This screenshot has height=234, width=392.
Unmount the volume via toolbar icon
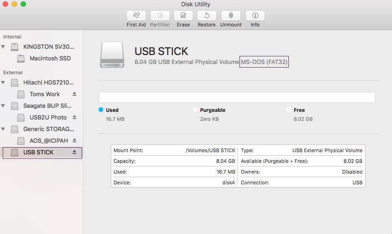click(x=231, y=16)
